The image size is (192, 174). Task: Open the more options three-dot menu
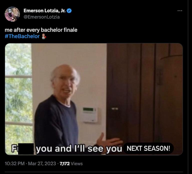coord(180,11)
